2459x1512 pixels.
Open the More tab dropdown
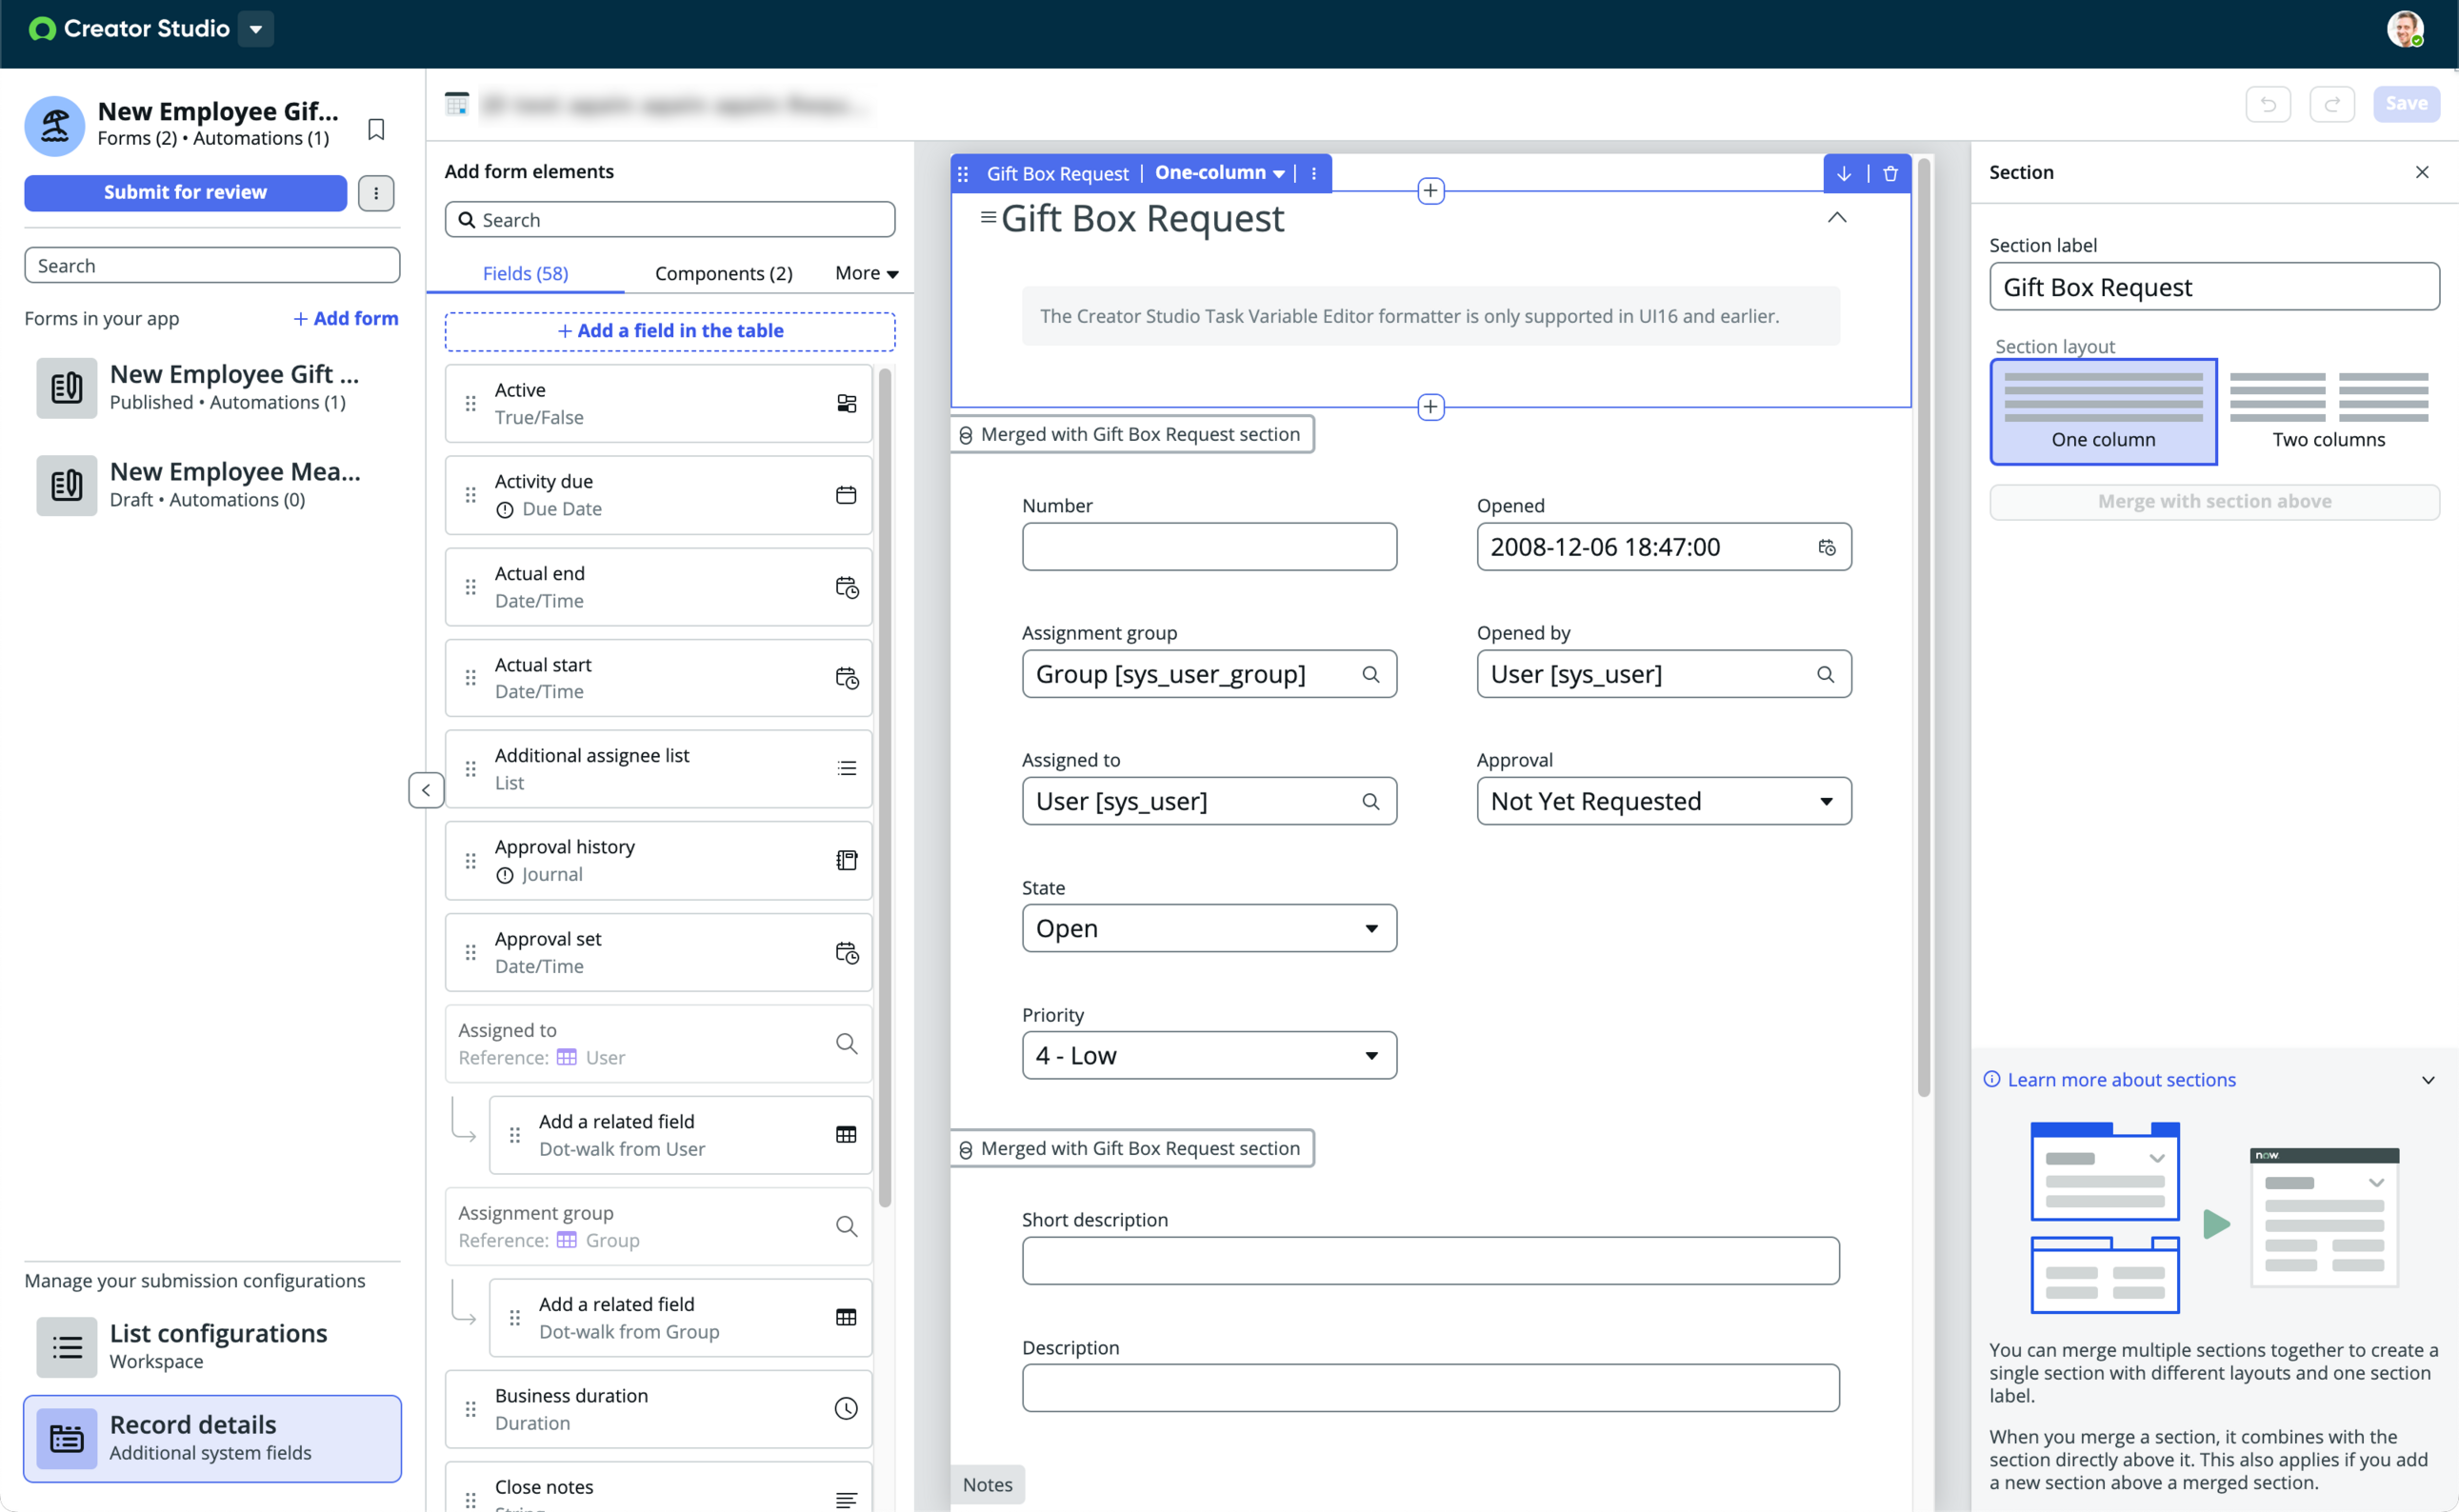pyautogui.click(x=867, y=273)
